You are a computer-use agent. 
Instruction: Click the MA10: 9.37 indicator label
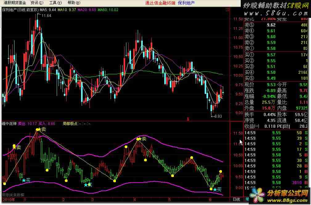point(67,10)
